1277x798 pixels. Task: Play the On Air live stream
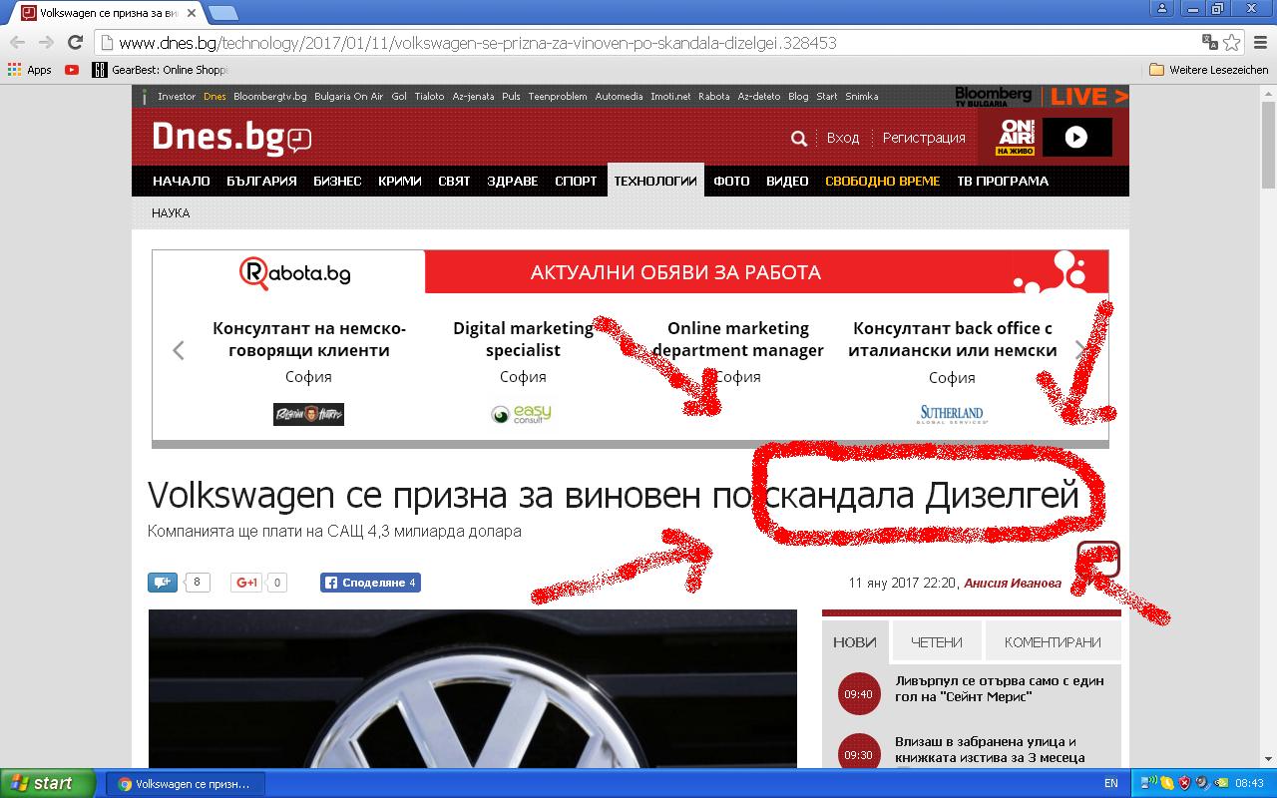1075,138
